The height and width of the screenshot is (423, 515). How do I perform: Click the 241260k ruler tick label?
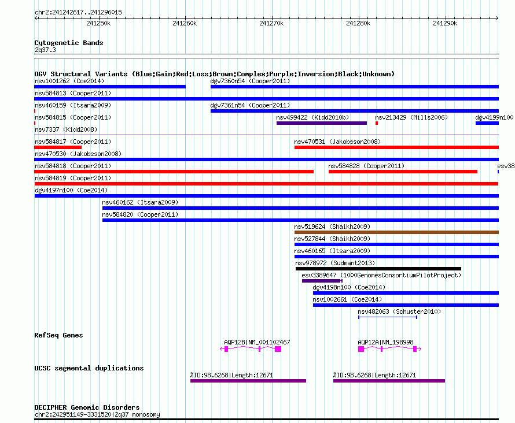pos(185,23)
